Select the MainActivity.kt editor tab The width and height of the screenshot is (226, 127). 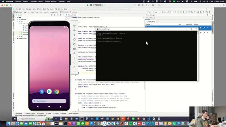[72, 15]
